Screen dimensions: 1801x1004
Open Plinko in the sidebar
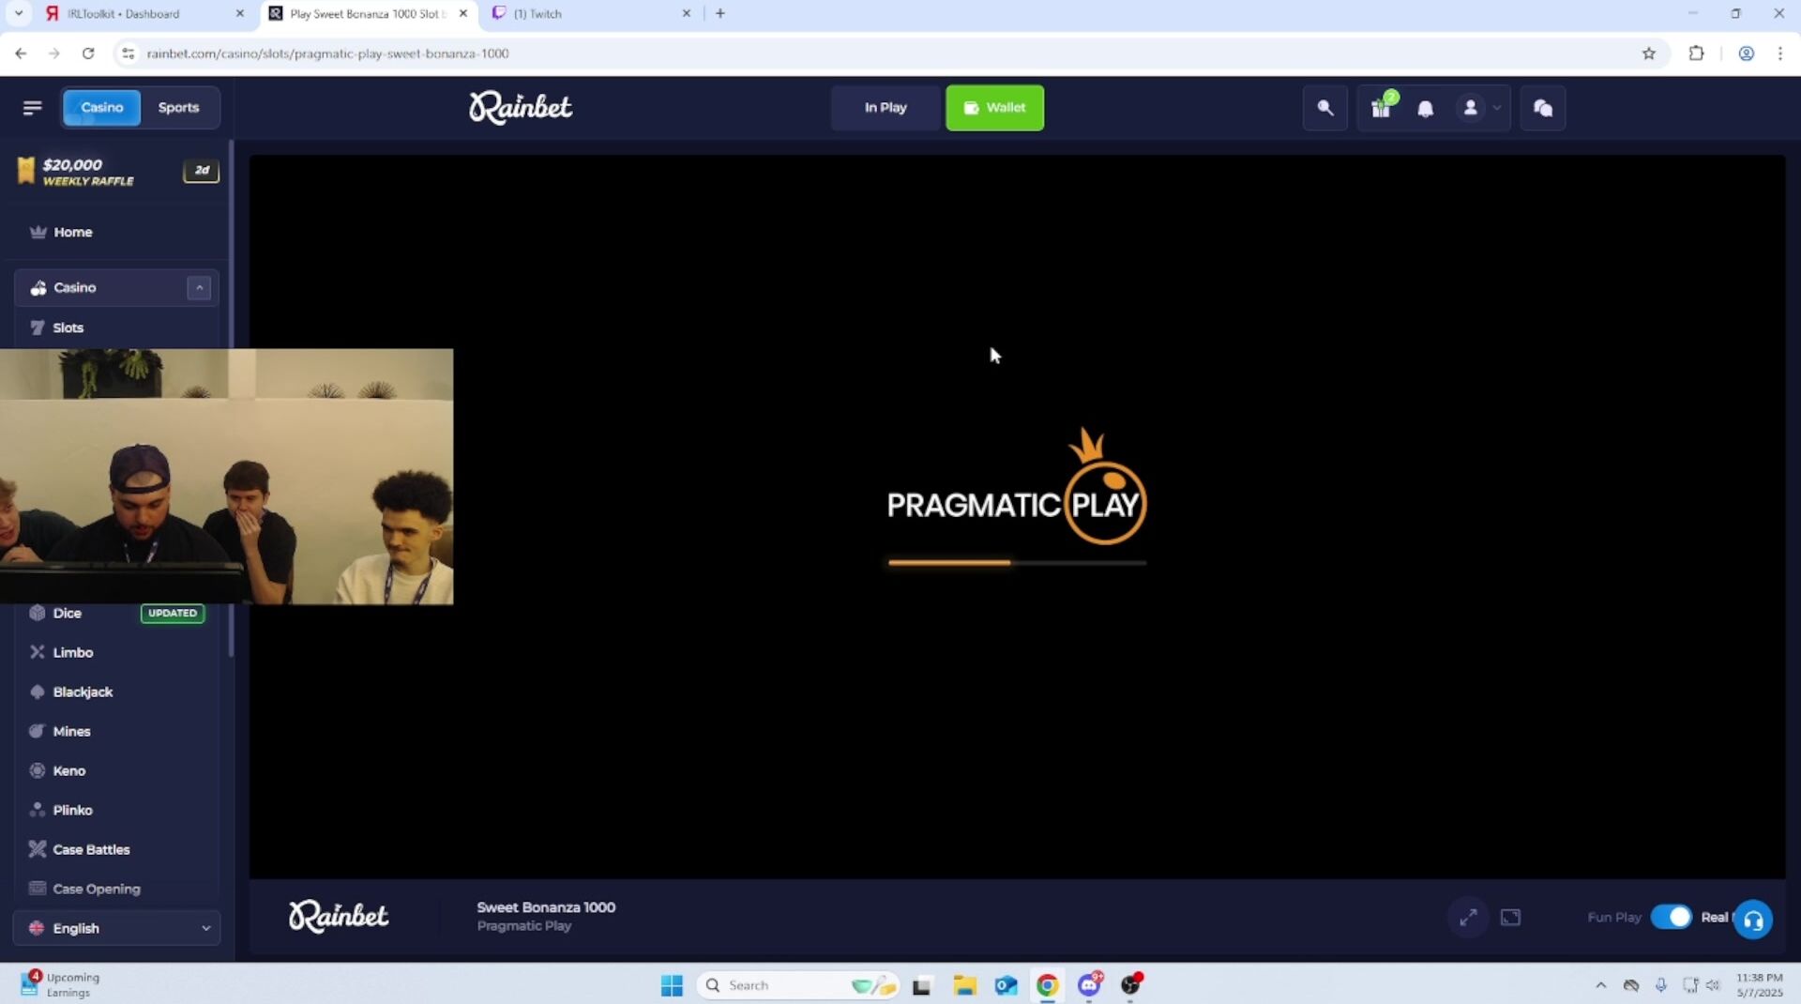(72, 811)
